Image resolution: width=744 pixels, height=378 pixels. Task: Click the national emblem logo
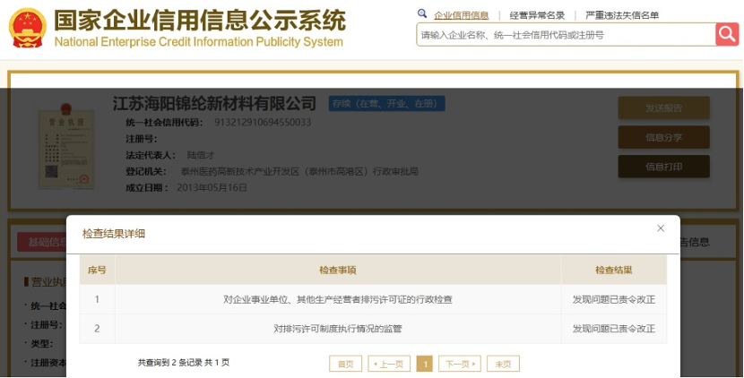click(x=28, y=28)
